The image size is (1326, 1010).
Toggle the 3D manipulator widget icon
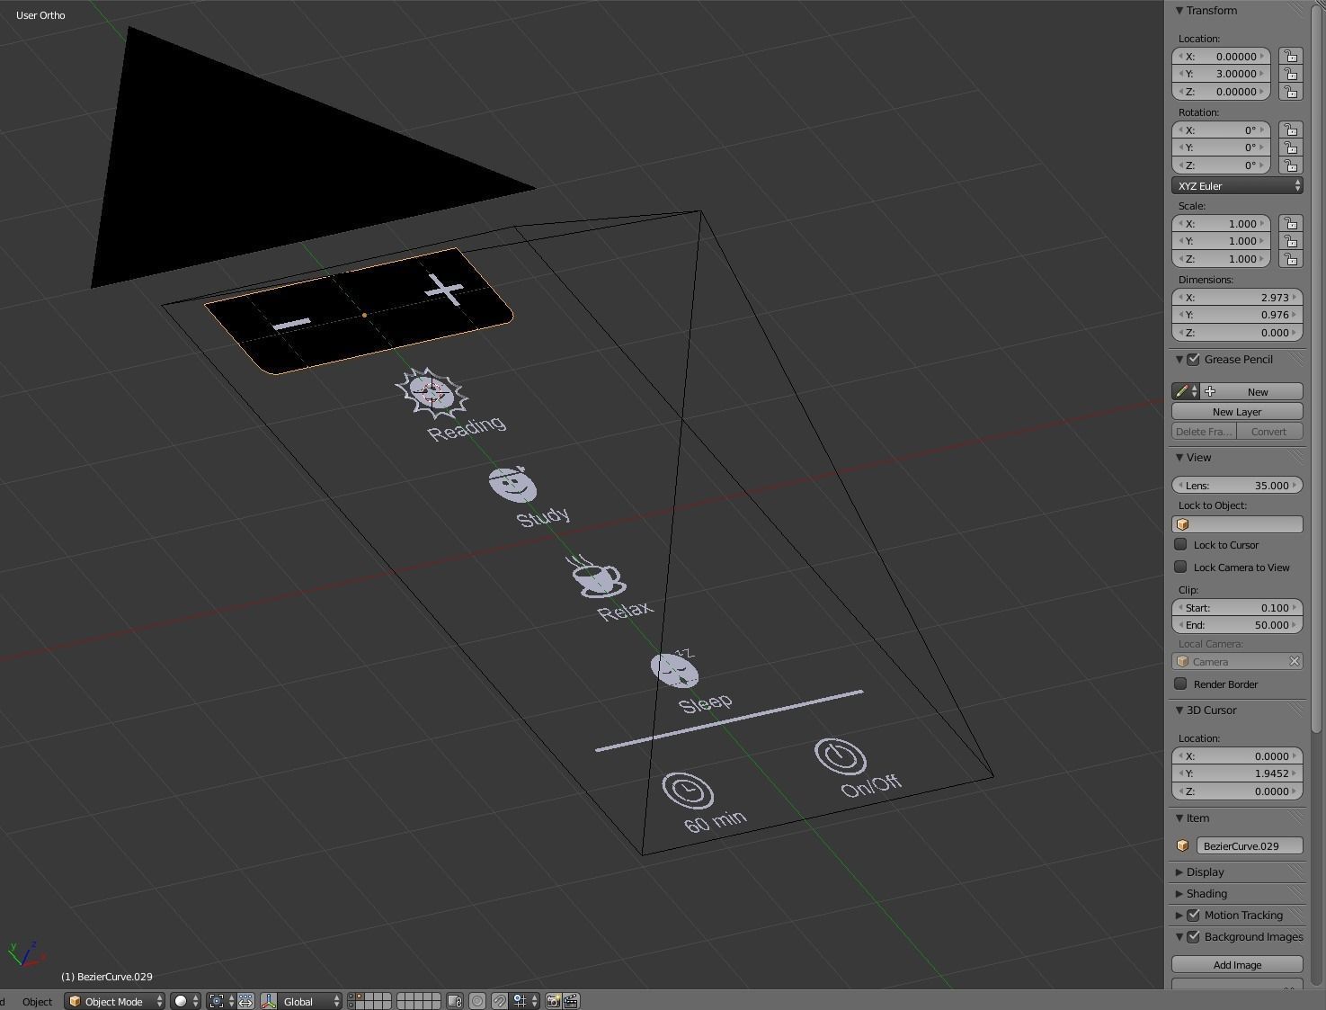269,1001
